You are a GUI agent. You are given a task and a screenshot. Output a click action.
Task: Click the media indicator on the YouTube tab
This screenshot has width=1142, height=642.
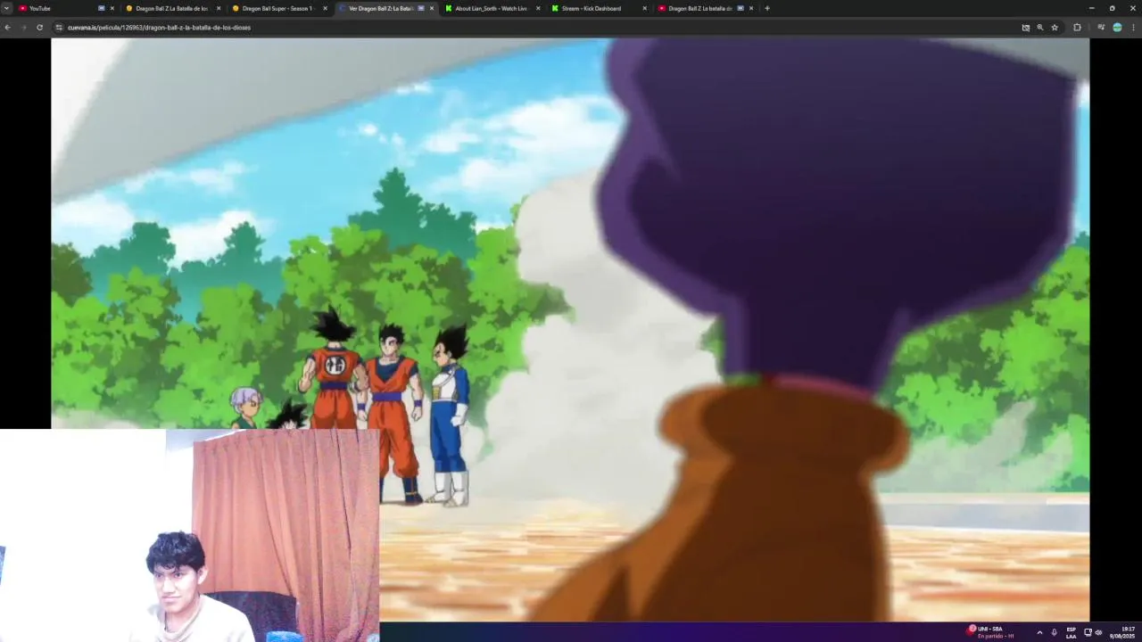pyautogui.click(x=101, y=8)
